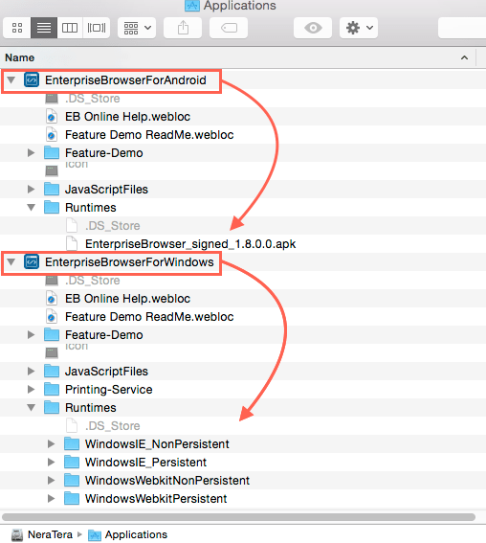Switch to column view in toolbar

pos(70,28)
